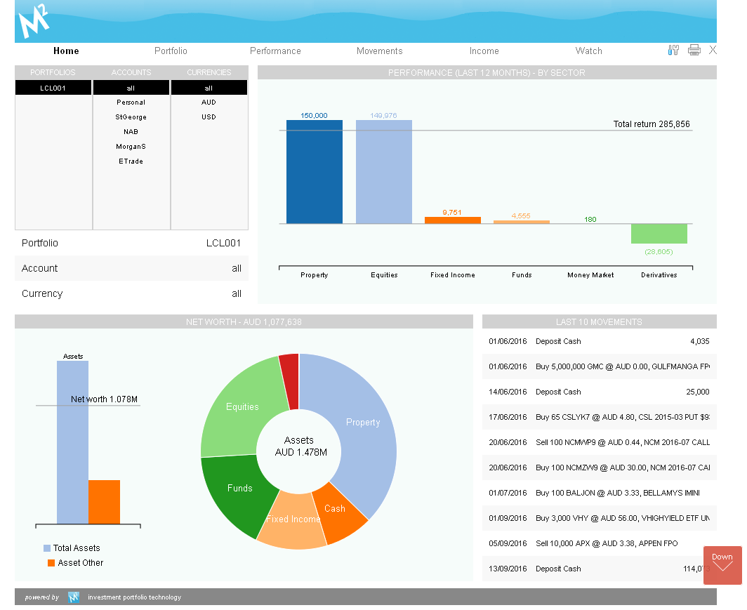Open the Income tab
Screen dimensions: 747x610
484,51
